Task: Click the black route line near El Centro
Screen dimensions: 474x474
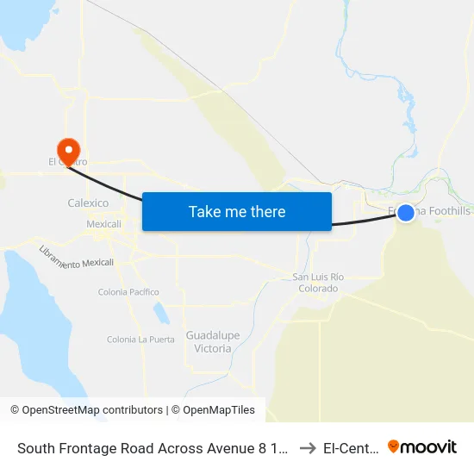Action: pyautogui.click(x=104, y=185)
